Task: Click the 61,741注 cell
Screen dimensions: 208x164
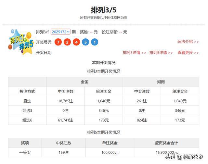Action: click(66, 120)
